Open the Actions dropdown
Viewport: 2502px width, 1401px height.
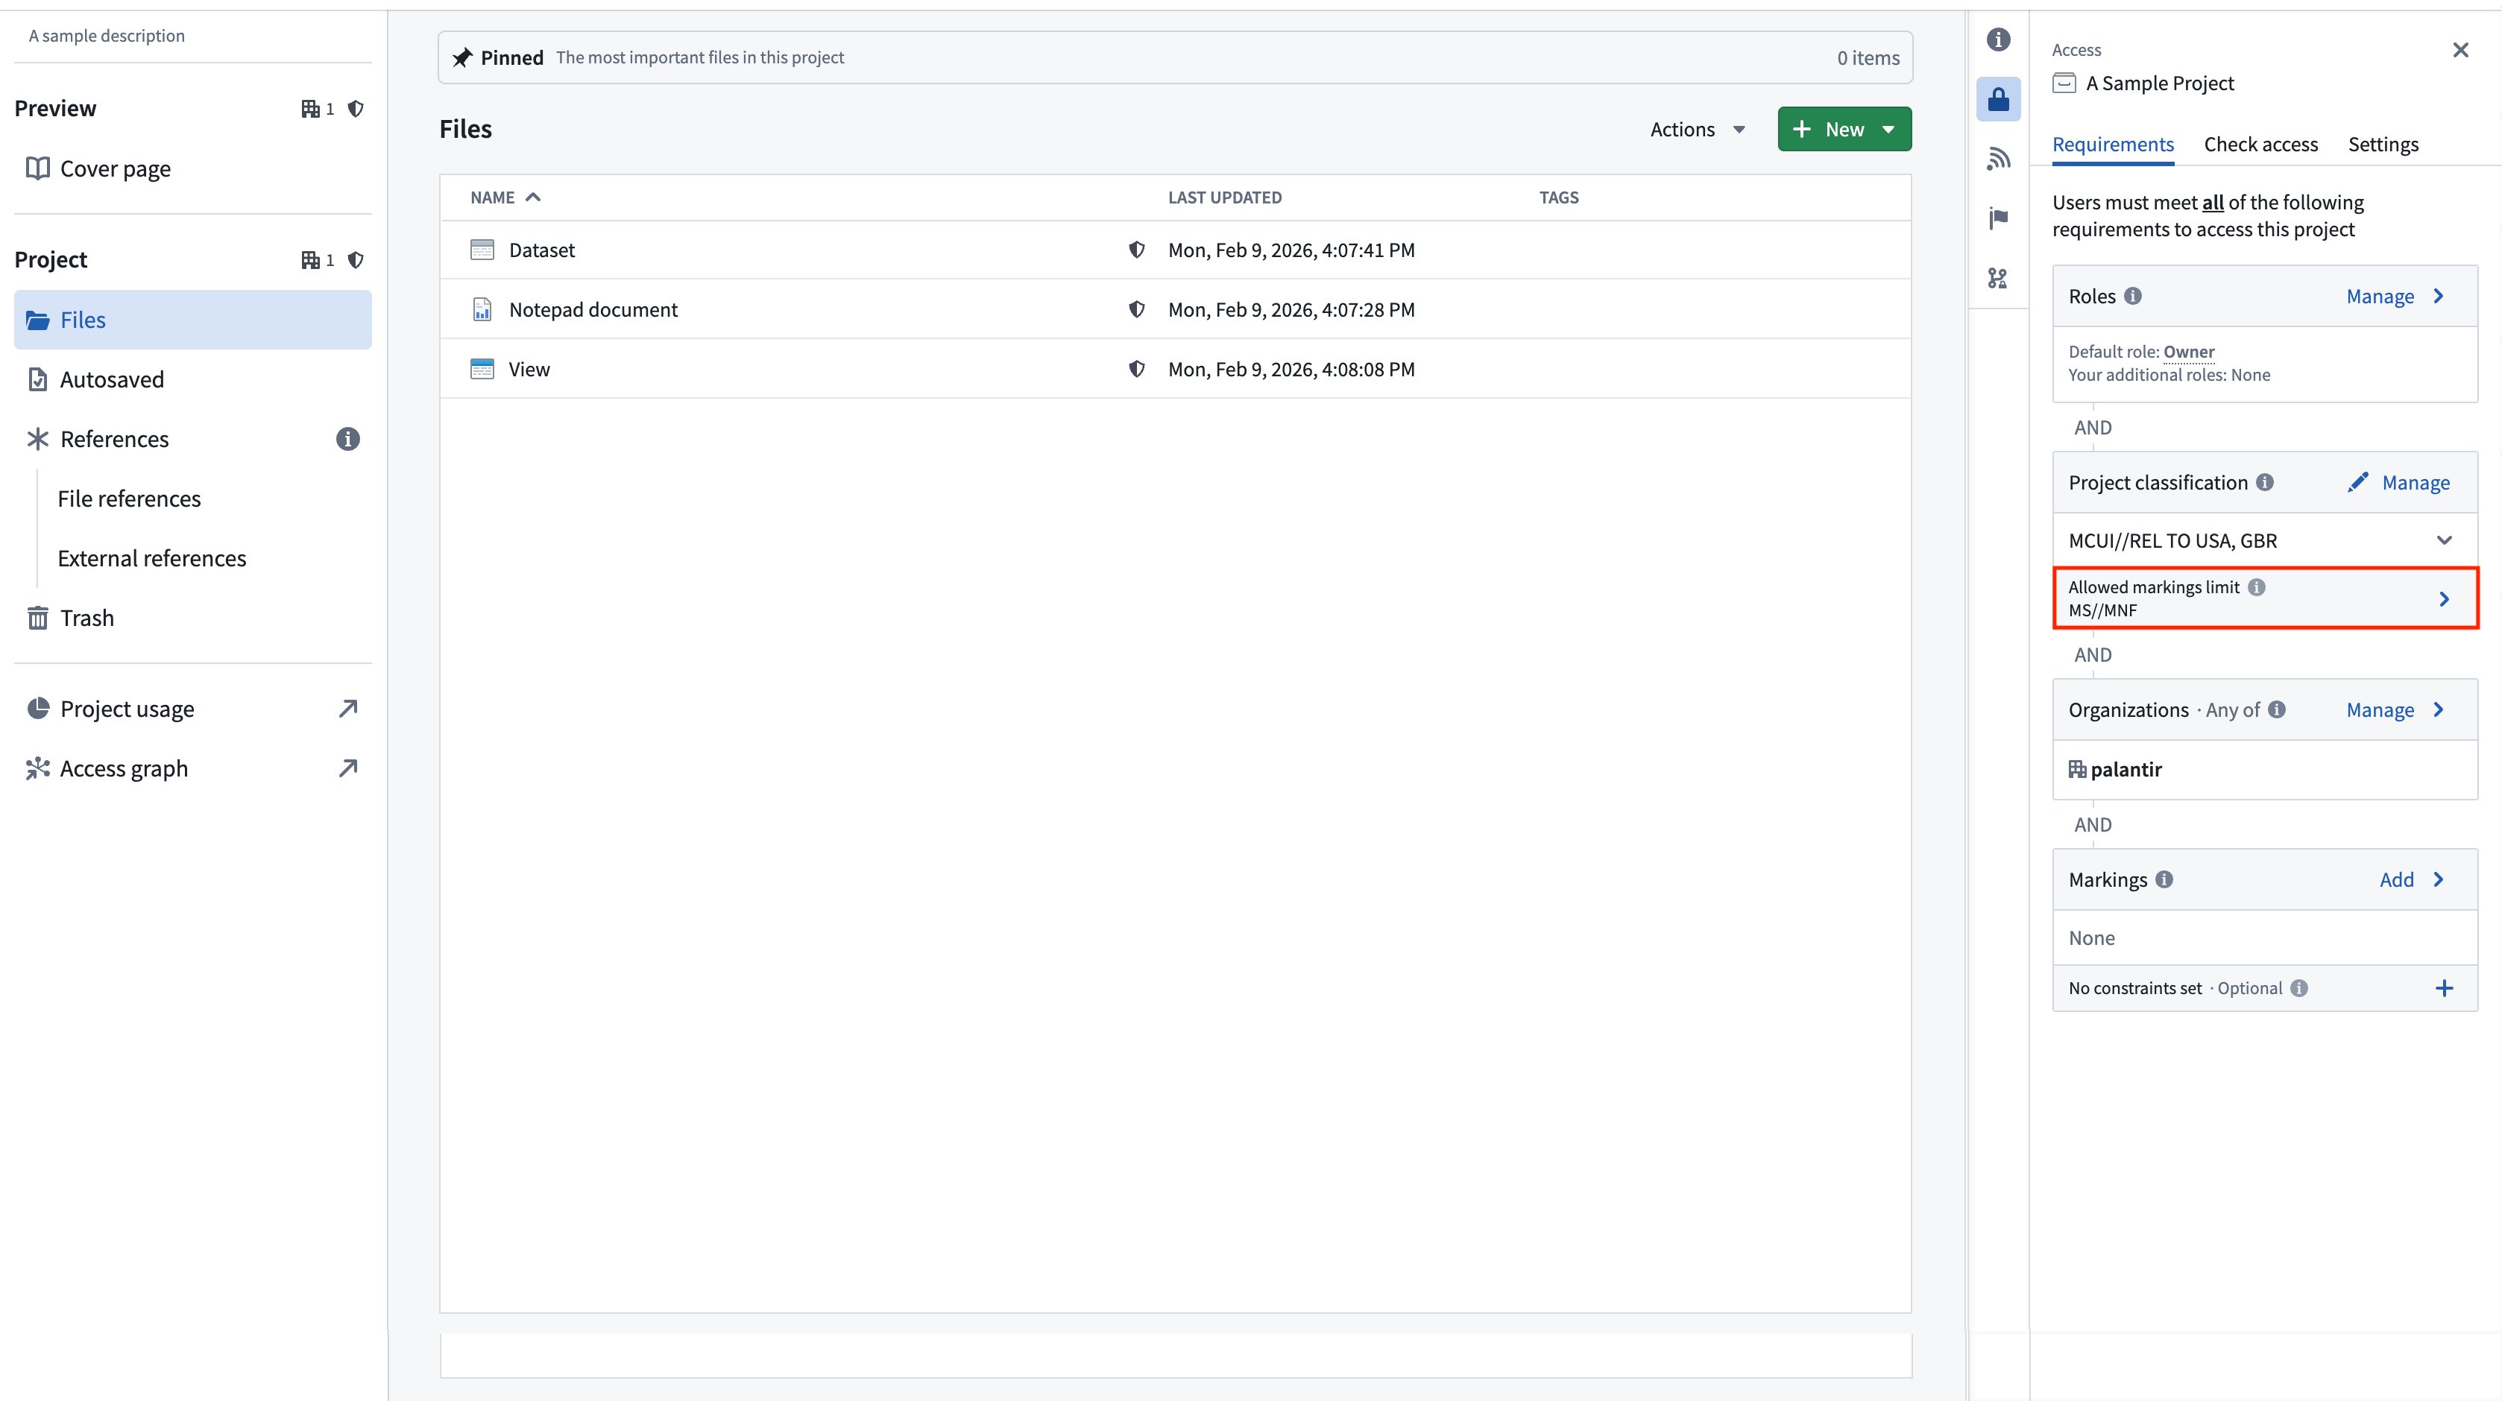click(x=1697, y=129)
